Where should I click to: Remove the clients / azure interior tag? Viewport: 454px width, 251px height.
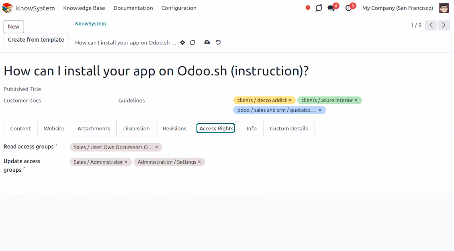tap(356, 100)
